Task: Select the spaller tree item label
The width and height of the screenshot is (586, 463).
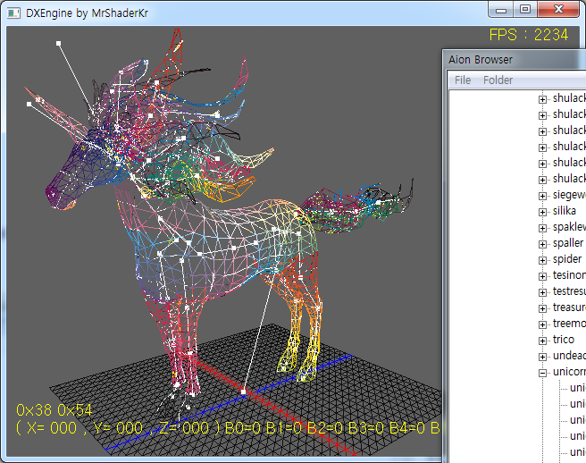Action: pyautogui.click(x=568, y=243)
